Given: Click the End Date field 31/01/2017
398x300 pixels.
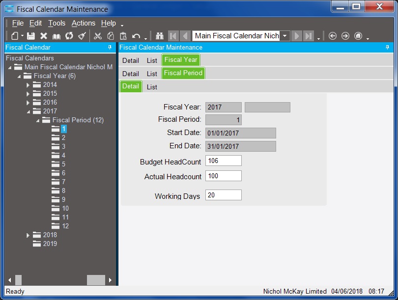Looking at the screenshot, I should 241,146.
